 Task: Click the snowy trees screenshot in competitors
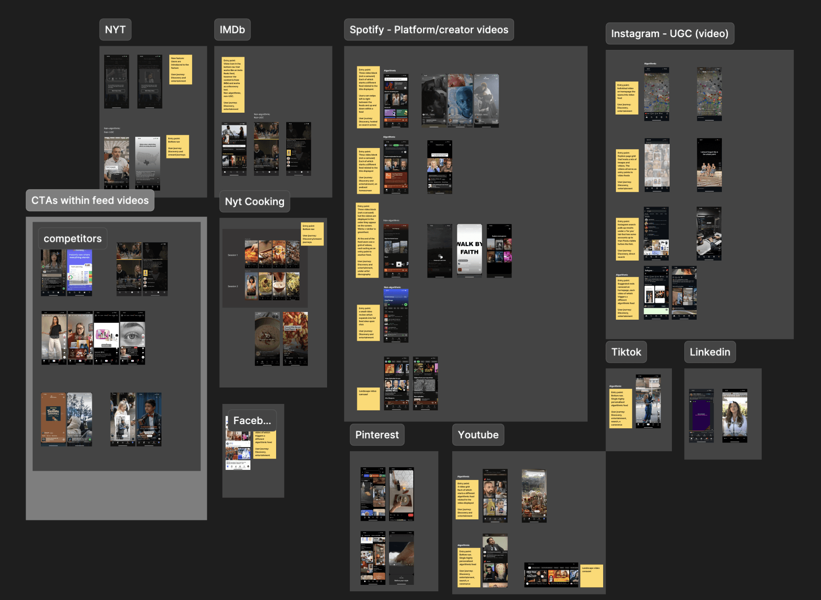point(79,420)
